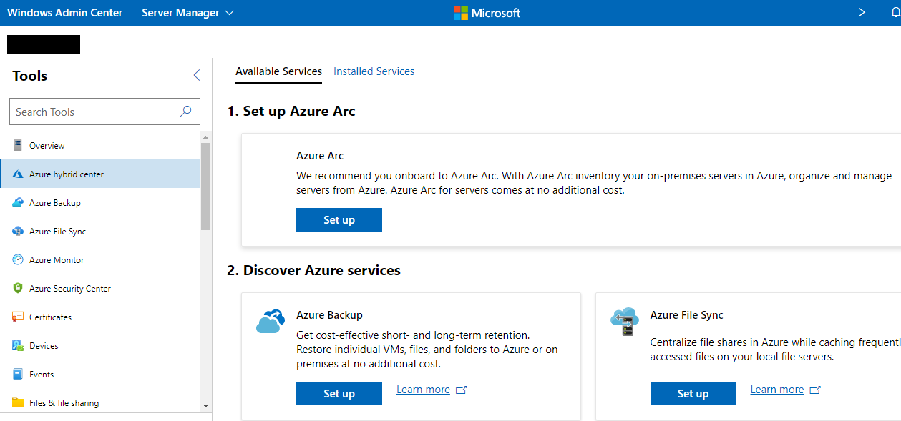
Task: Select the Available Services tab
Action: pyautogui.click(x=278, y=71)
